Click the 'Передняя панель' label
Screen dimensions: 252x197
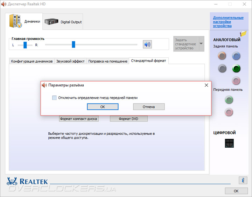228,90
